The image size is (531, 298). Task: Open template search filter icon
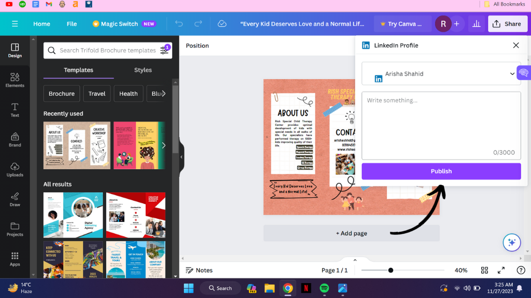click(x=164, y=50)
